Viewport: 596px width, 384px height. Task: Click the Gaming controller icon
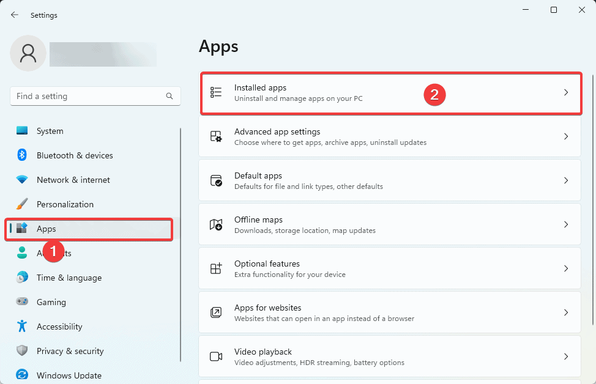tap(22, 301)
